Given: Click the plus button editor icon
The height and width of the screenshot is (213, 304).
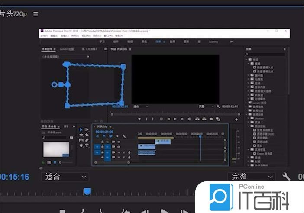Looking at the screenshot, I should (236, 119).
